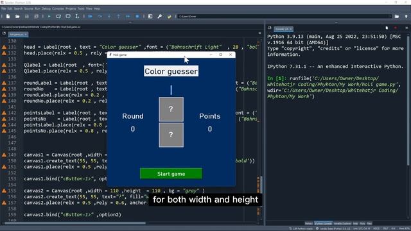Maximize the current pane

(150, 17)
